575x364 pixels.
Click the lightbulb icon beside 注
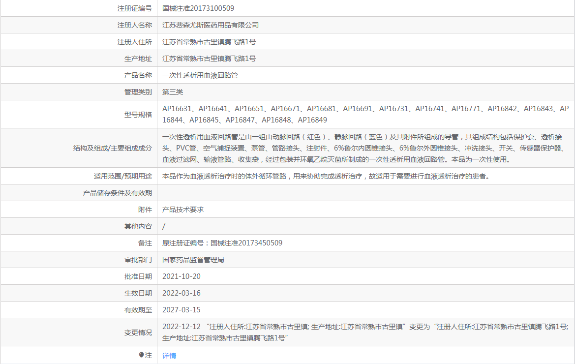pos(142,355)
